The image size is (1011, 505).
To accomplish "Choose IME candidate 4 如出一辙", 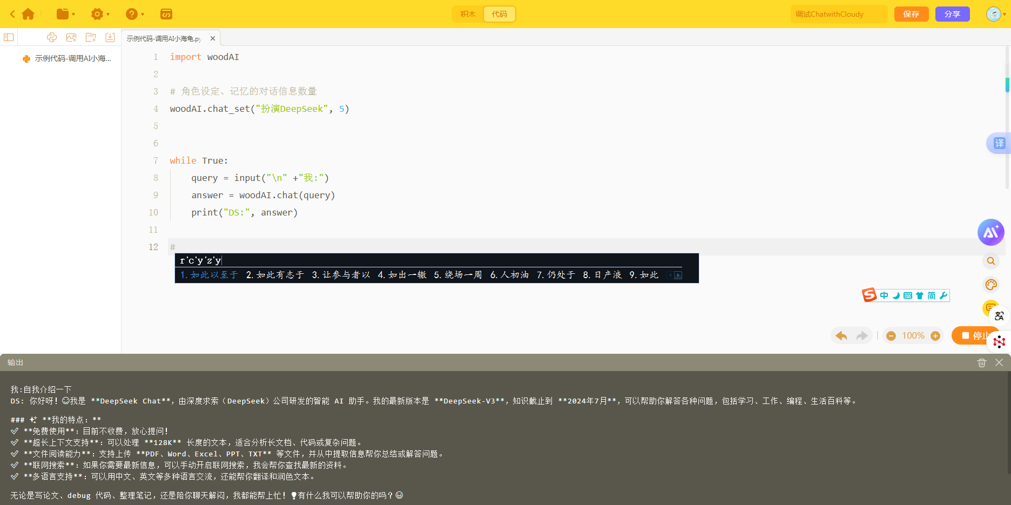I will (x=402, y=275).
